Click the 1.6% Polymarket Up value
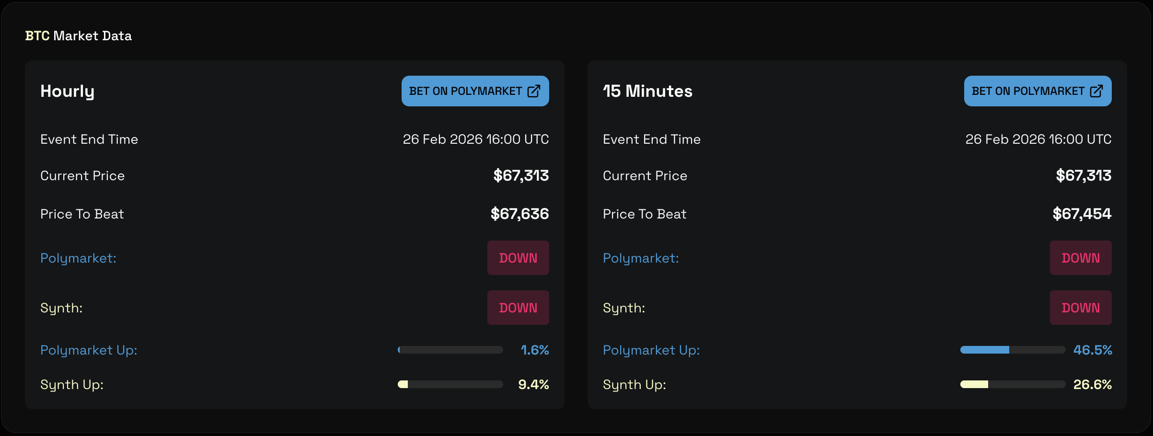The image size is (1153, 436). pyautogui.click(x=535, y=350)
